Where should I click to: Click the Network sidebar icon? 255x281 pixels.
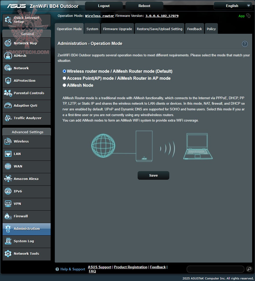8,68
